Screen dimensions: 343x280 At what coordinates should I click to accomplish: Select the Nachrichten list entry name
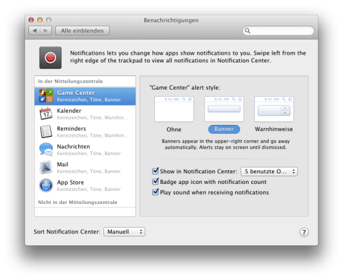coord(73,147)
